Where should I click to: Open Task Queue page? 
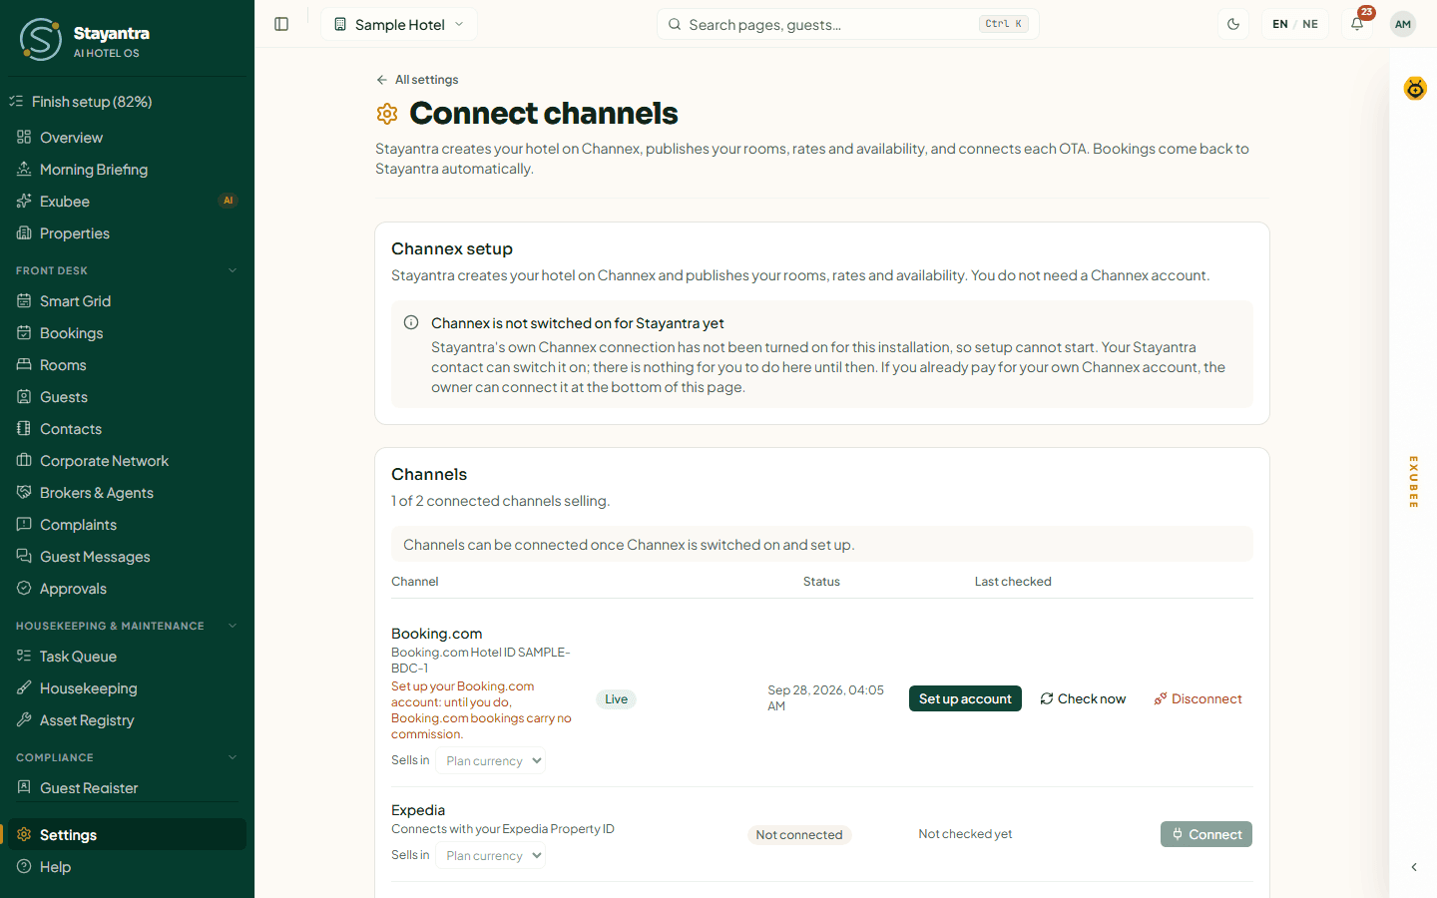[x=127, y=657]
